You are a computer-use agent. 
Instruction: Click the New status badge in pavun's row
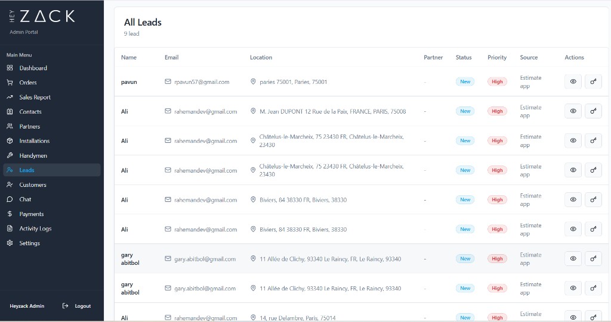pyautogui.click(x=465, y=82)
